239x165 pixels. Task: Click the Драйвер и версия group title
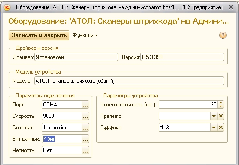click(x=37, y=48)
